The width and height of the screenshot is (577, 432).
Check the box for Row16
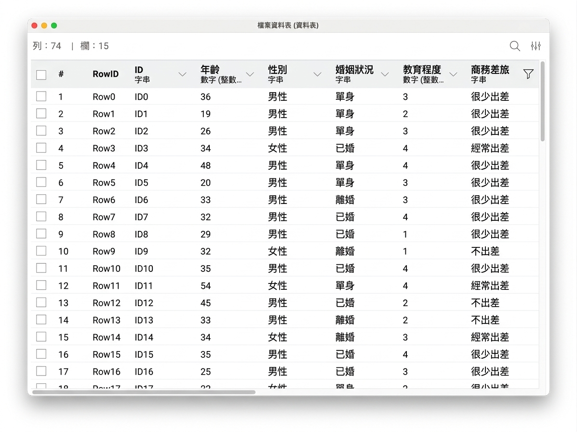[41, 371]
